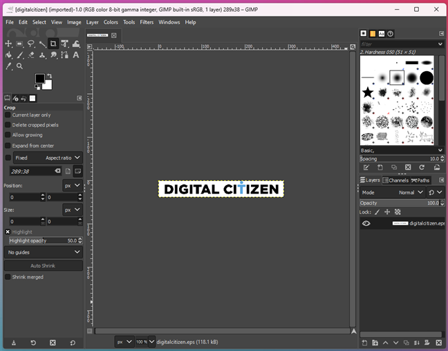
Task: Open the Undo History tab icon
Action: 24,99
